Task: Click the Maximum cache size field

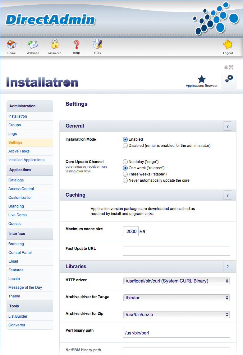Action: coord(131,231)
